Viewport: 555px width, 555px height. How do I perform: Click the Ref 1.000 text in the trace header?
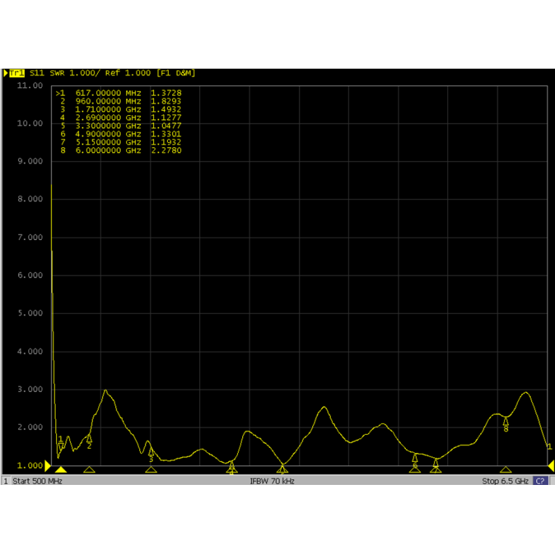pyautogui.click(x=128, y=74)
